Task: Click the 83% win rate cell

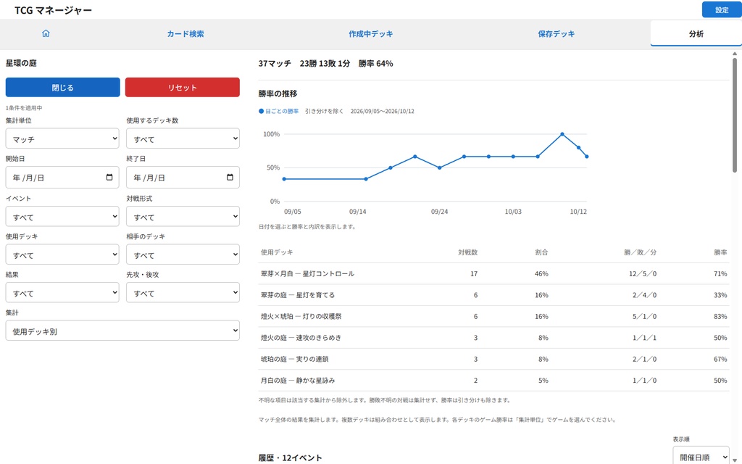Action: tap(720, 316)
